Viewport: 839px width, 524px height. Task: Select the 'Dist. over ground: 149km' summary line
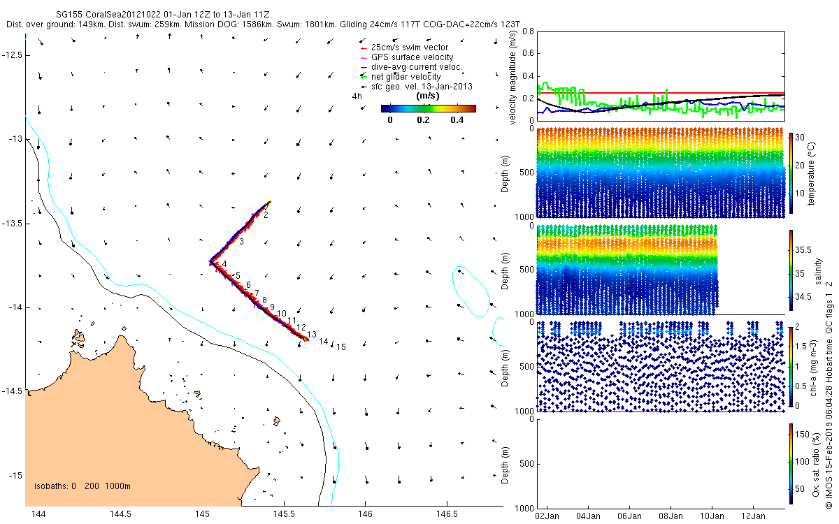tap(263, 24)
